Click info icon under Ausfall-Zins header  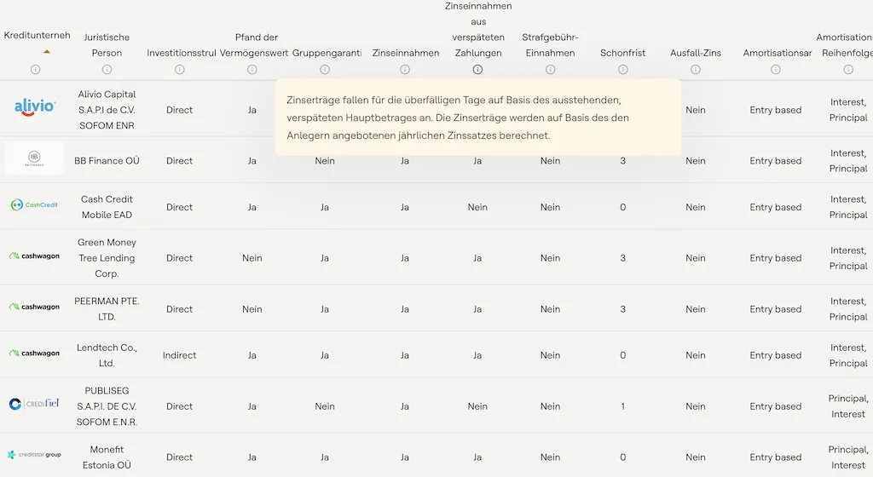[696, 70]
